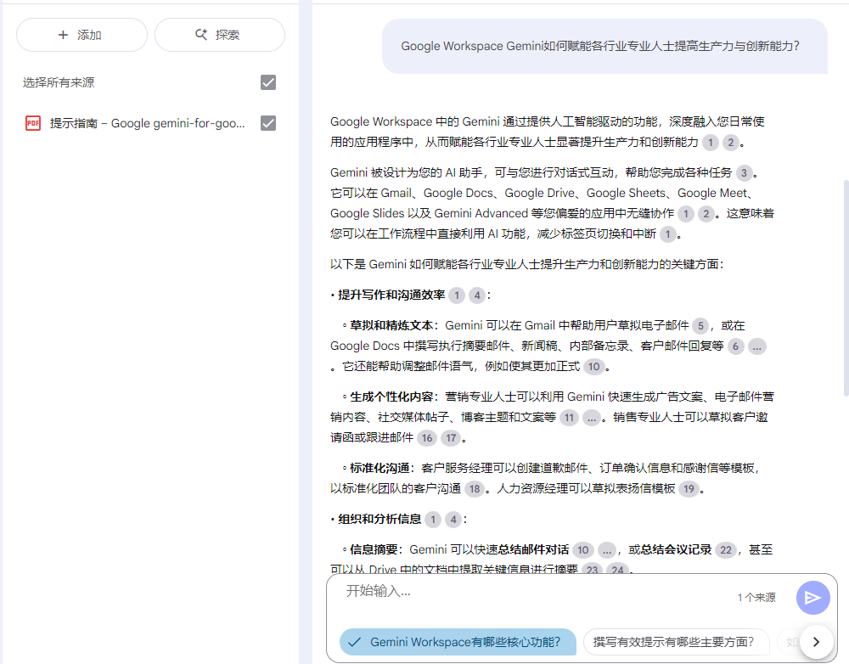
Task: Click the user question bubble about Google Workspace Gemini
Action: pos(604,46)
